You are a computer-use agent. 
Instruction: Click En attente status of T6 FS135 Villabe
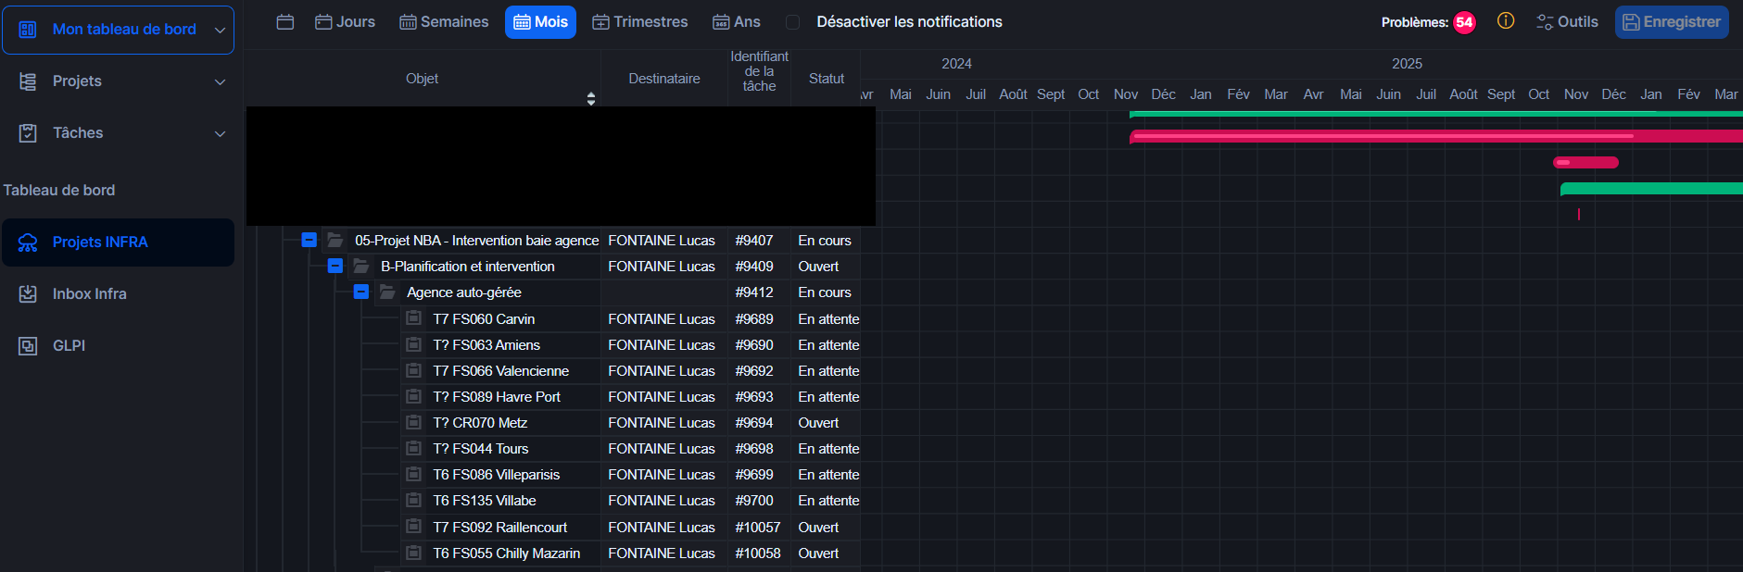click(x=828, y=501)
